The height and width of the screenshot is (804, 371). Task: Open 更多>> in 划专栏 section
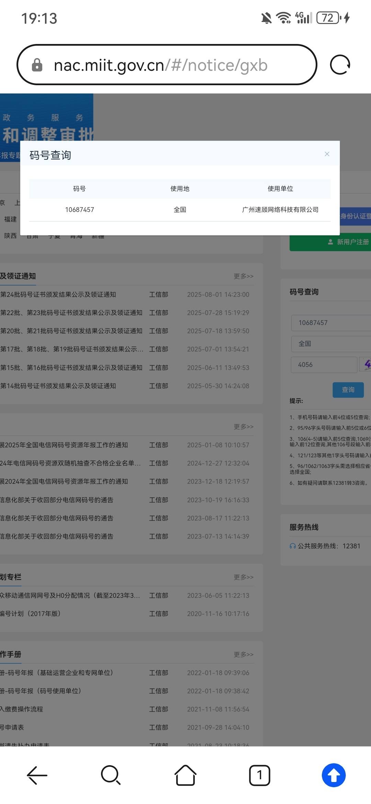coord(244,577)
